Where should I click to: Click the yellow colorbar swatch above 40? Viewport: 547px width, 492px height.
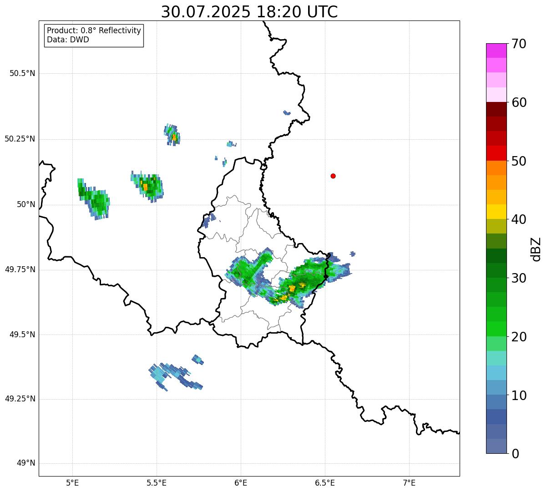click(x=496, y=212)
